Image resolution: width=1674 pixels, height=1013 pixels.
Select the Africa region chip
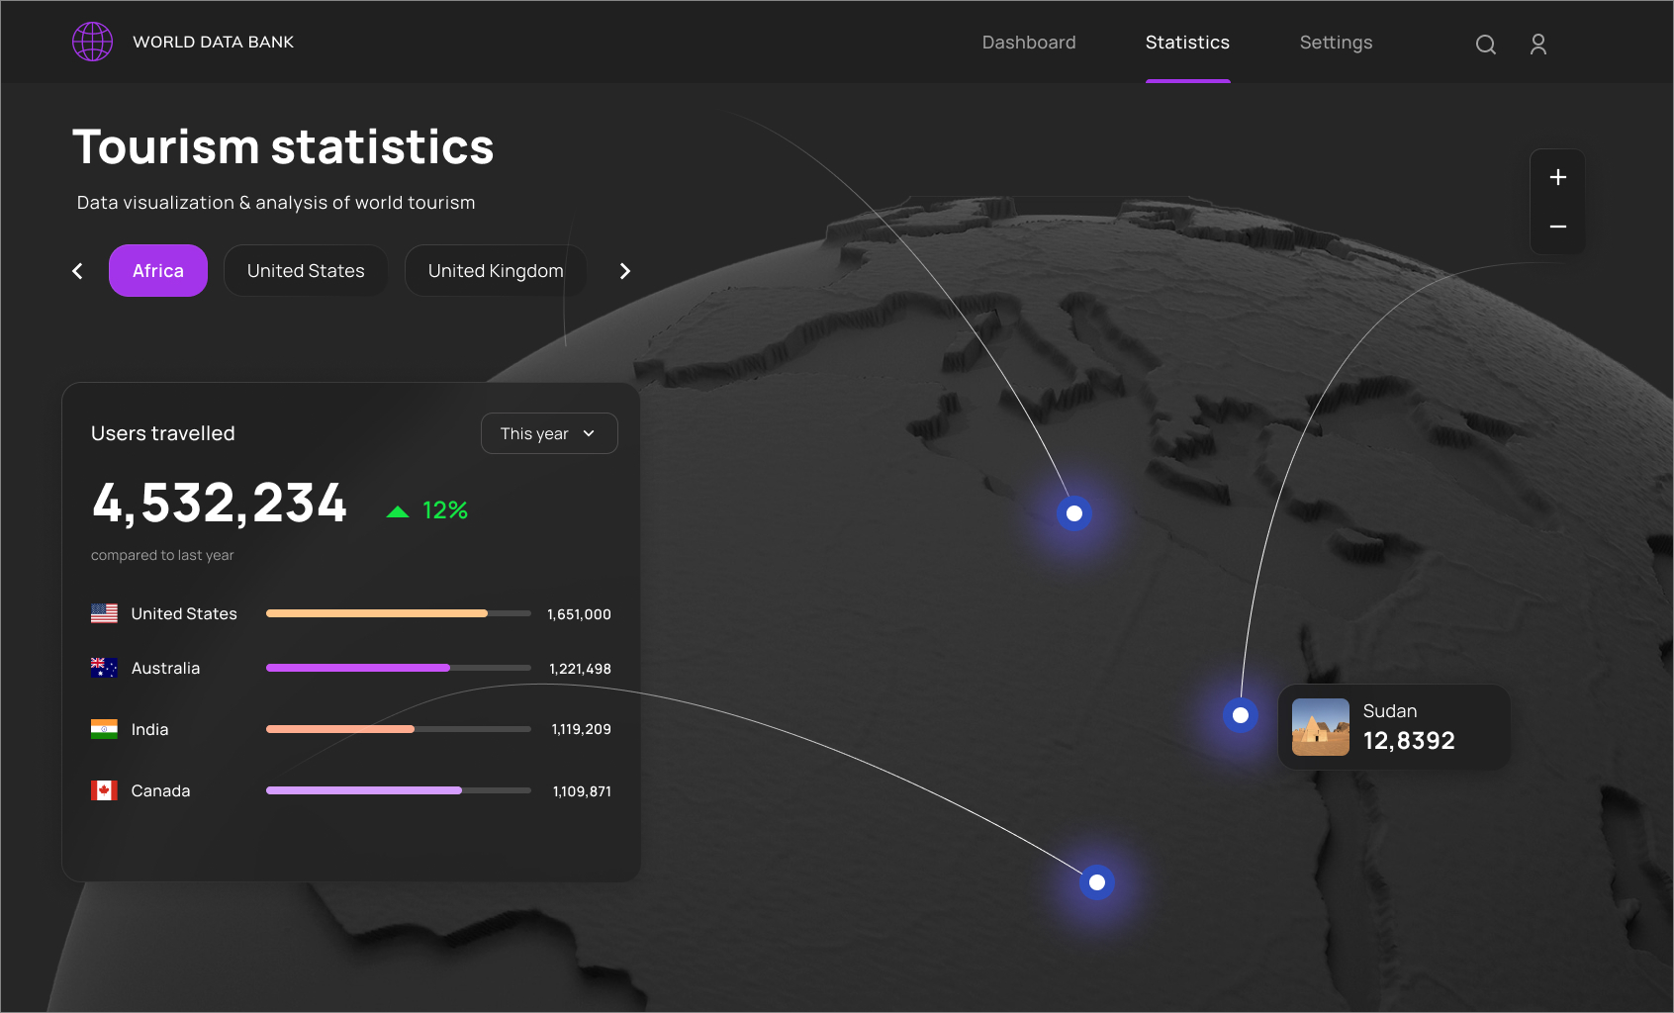(x=158, y=271)
